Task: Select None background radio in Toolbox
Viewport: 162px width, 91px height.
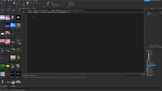Action: [x=13, y=86]
